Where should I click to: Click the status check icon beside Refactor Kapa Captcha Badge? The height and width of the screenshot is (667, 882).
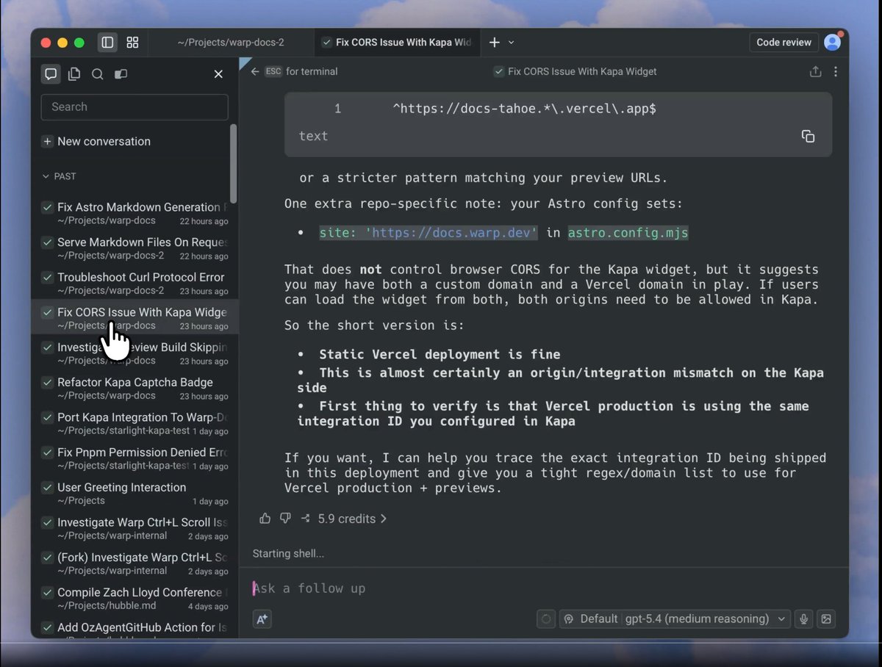pyautogui.click(x=47, y=383)
